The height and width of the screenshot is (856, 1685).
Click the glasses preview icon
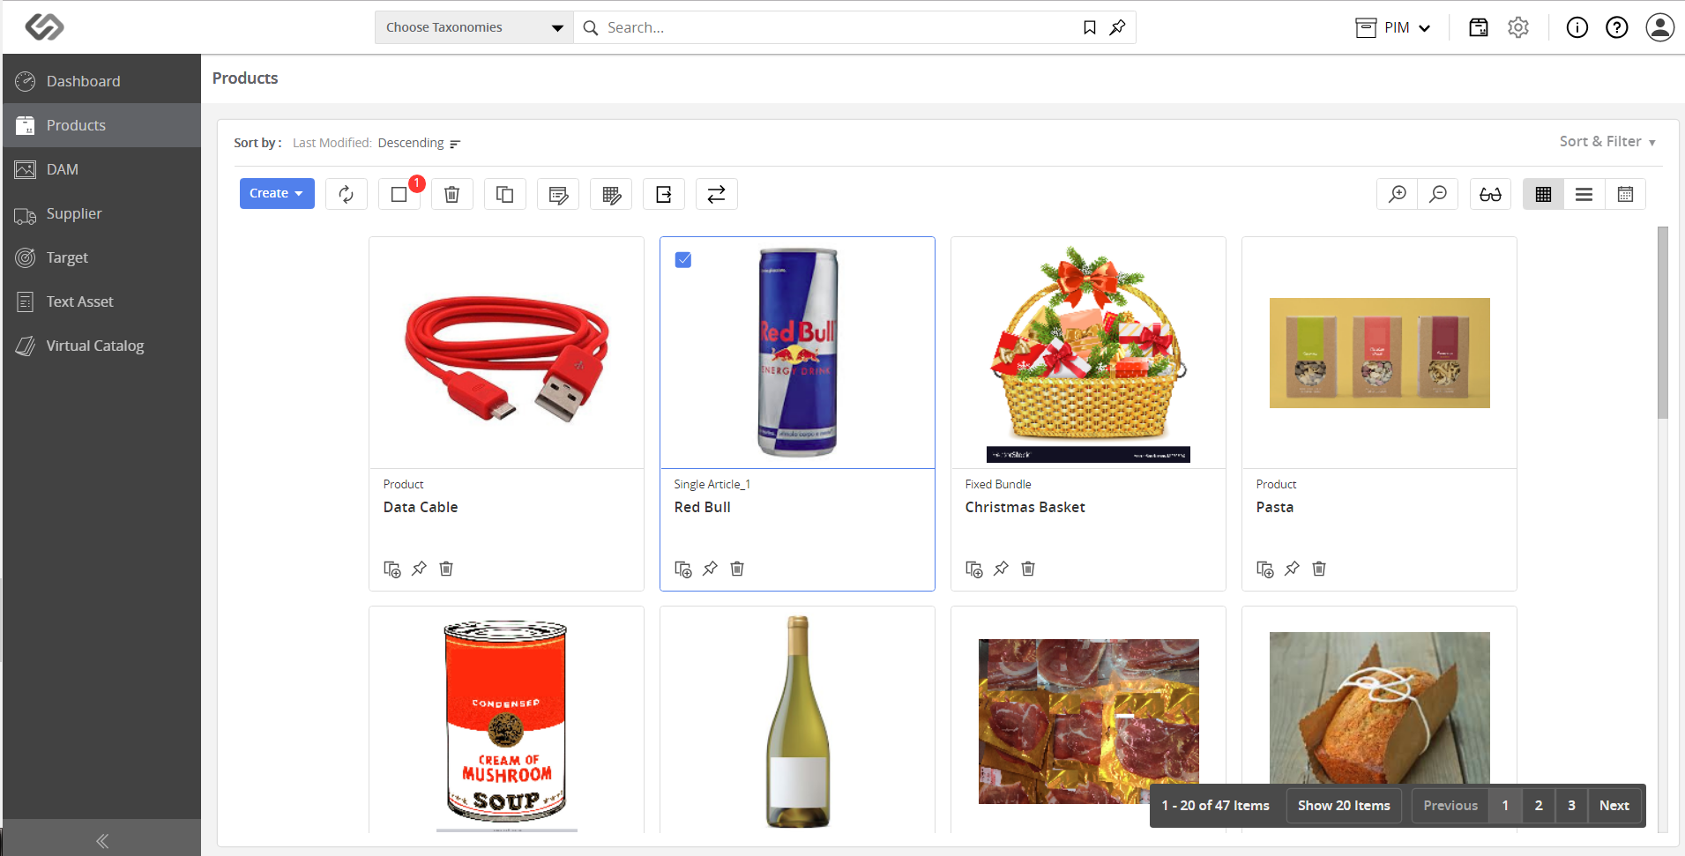(x=1491, y=194)
